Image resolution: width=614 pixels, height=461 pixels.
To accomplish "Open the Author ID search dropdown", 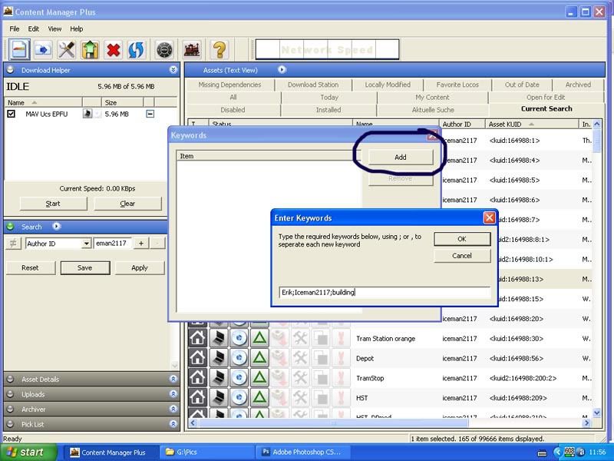I will coord(87,244).
